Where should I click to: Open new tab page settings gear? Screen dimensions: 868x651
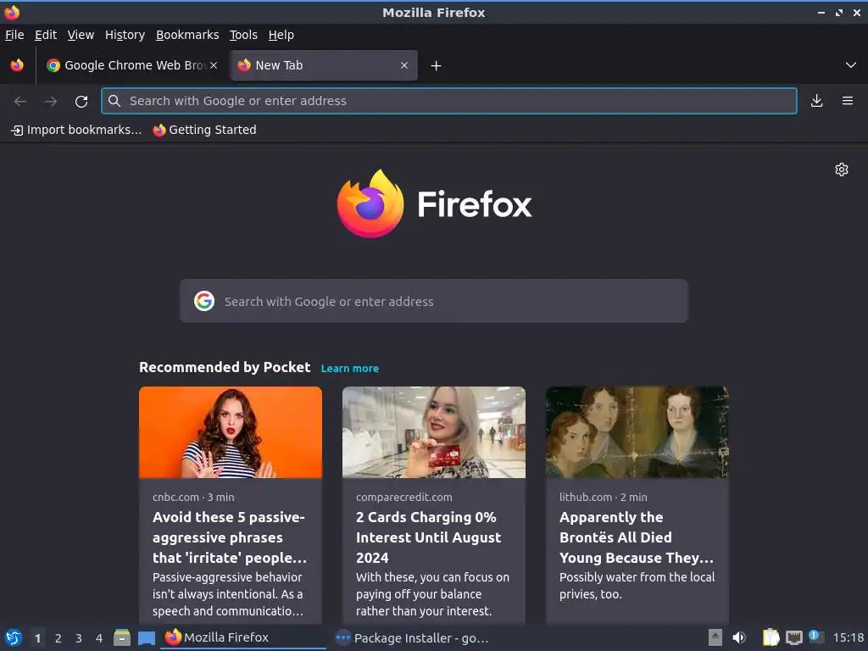pos(842,170)
